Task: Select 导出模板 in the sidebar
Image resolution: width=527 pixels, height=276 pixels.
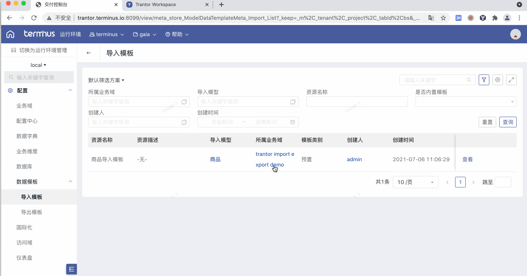Action: pyautogui.click(x=32, y=212)
